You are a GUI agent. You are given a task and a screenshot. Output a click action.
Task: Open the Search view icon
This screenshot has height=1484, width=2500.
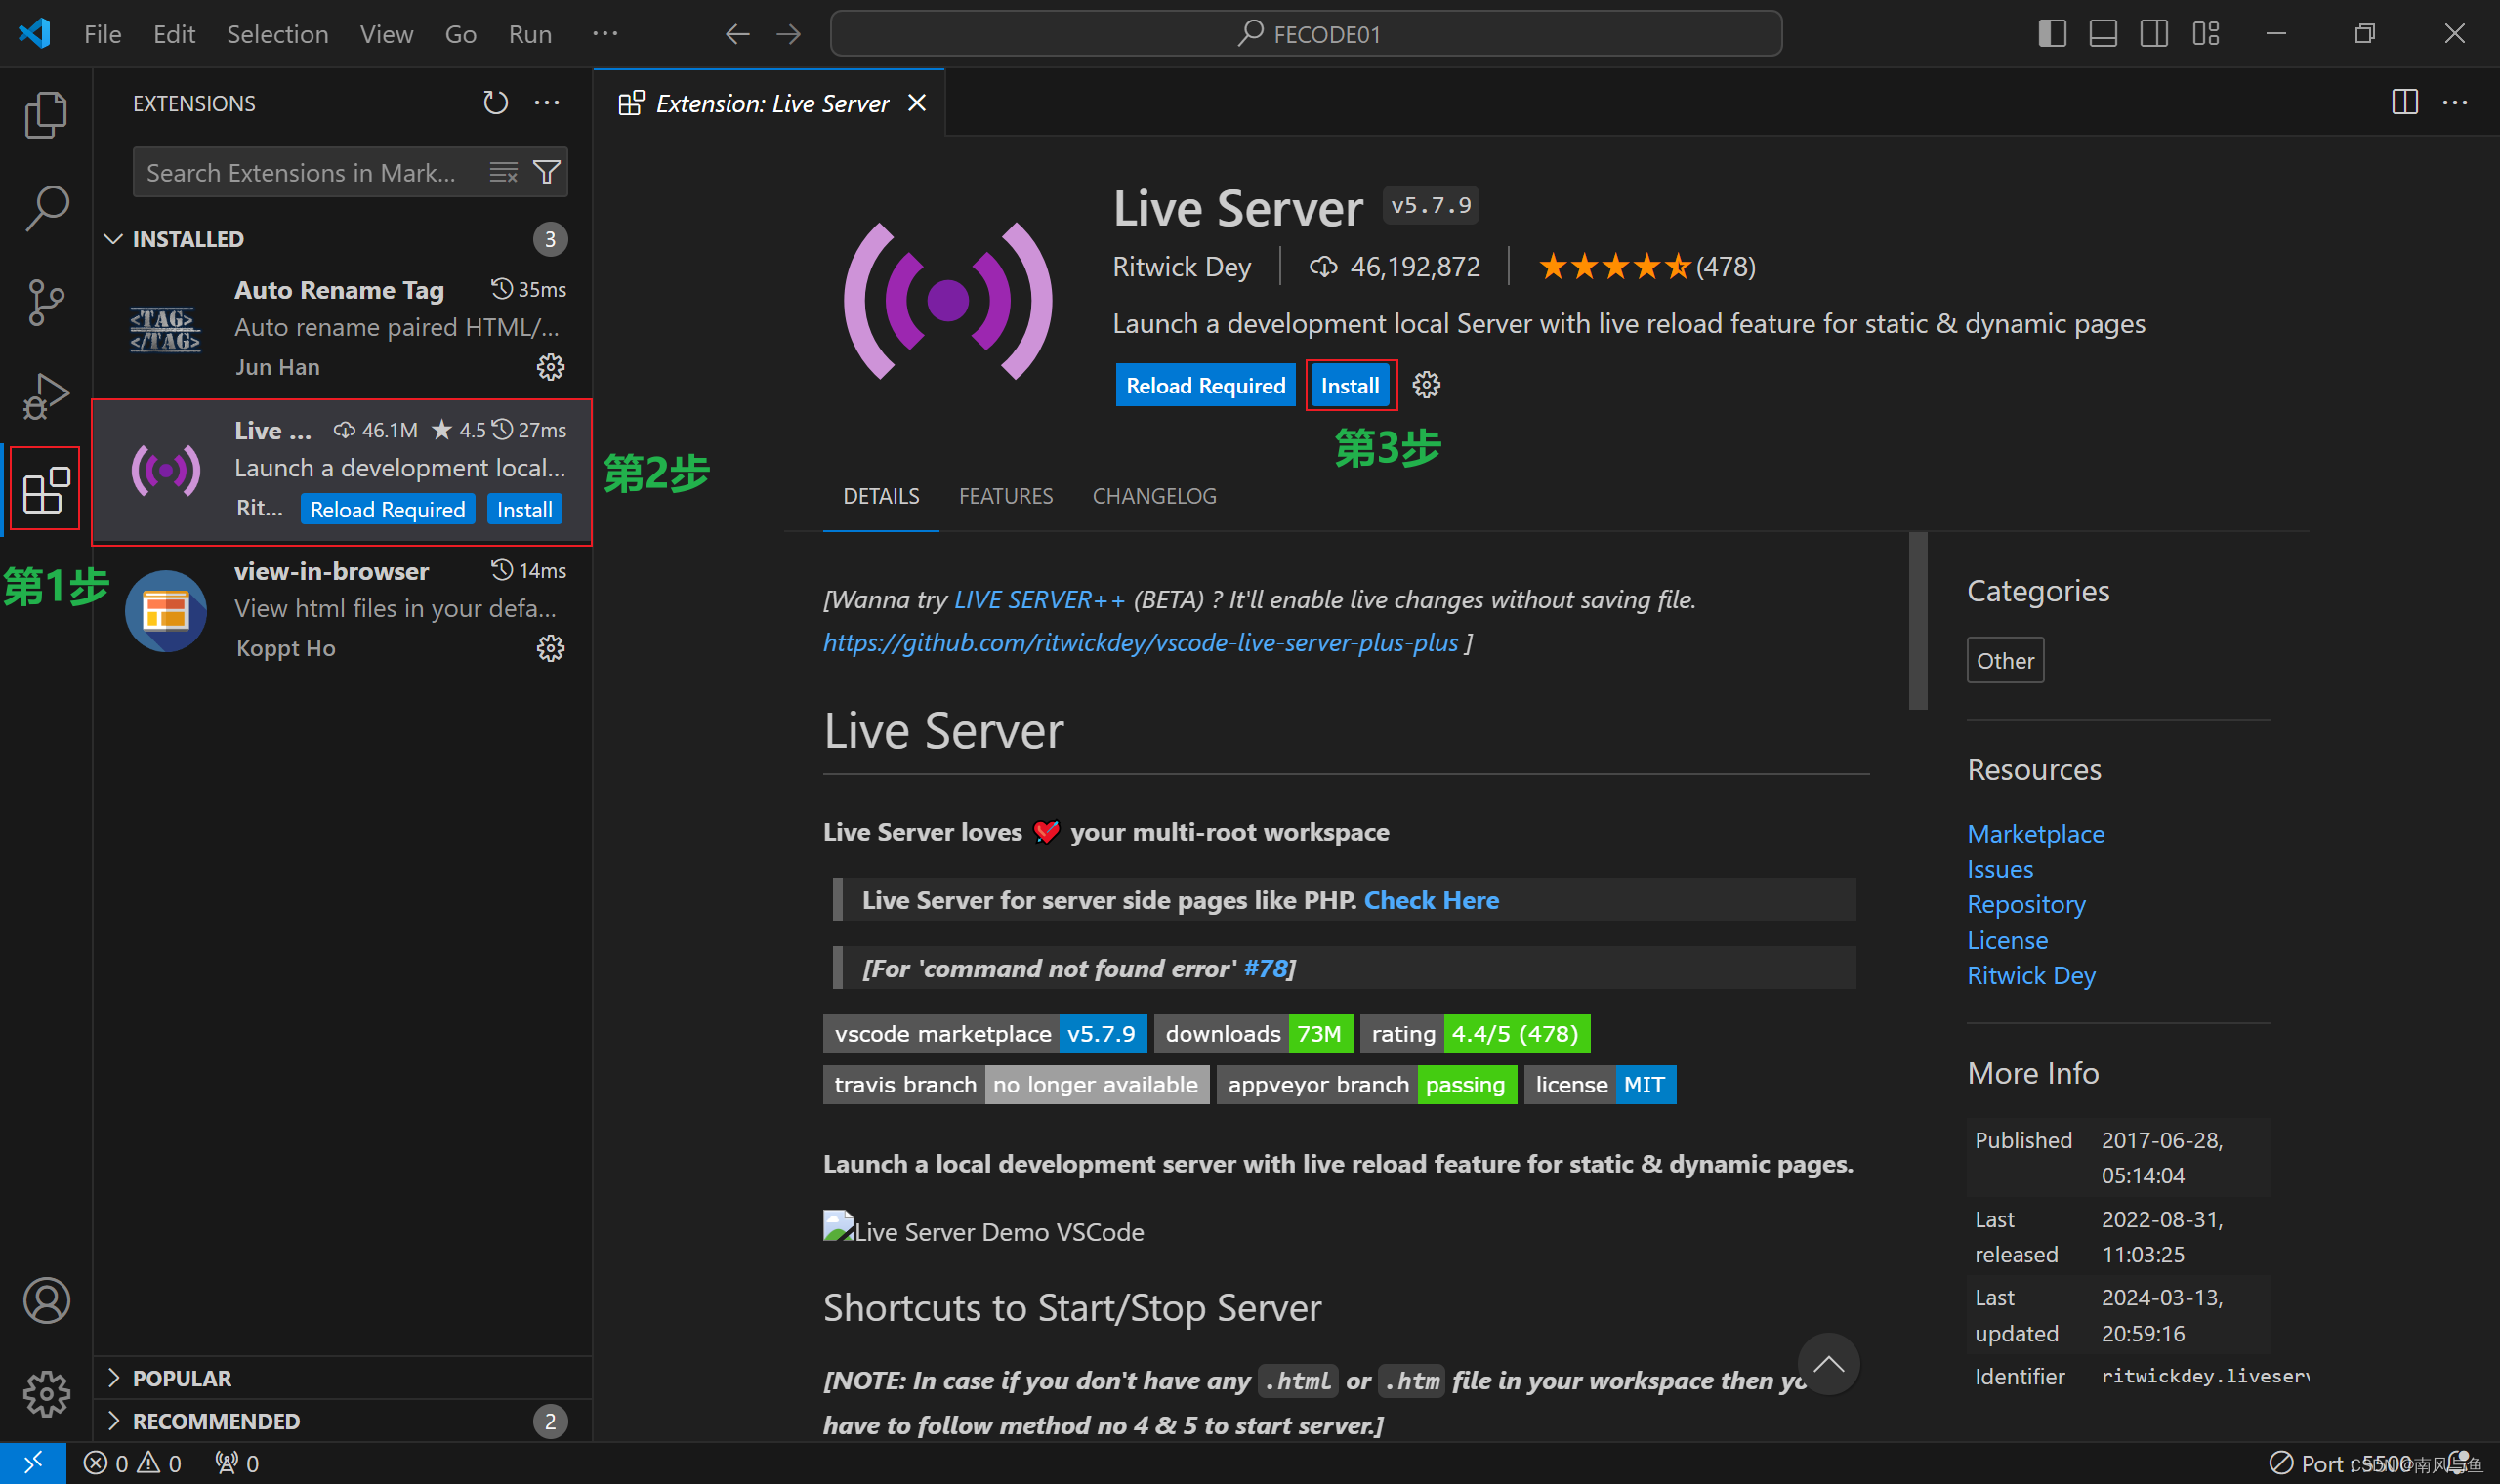tap(46, 207)
